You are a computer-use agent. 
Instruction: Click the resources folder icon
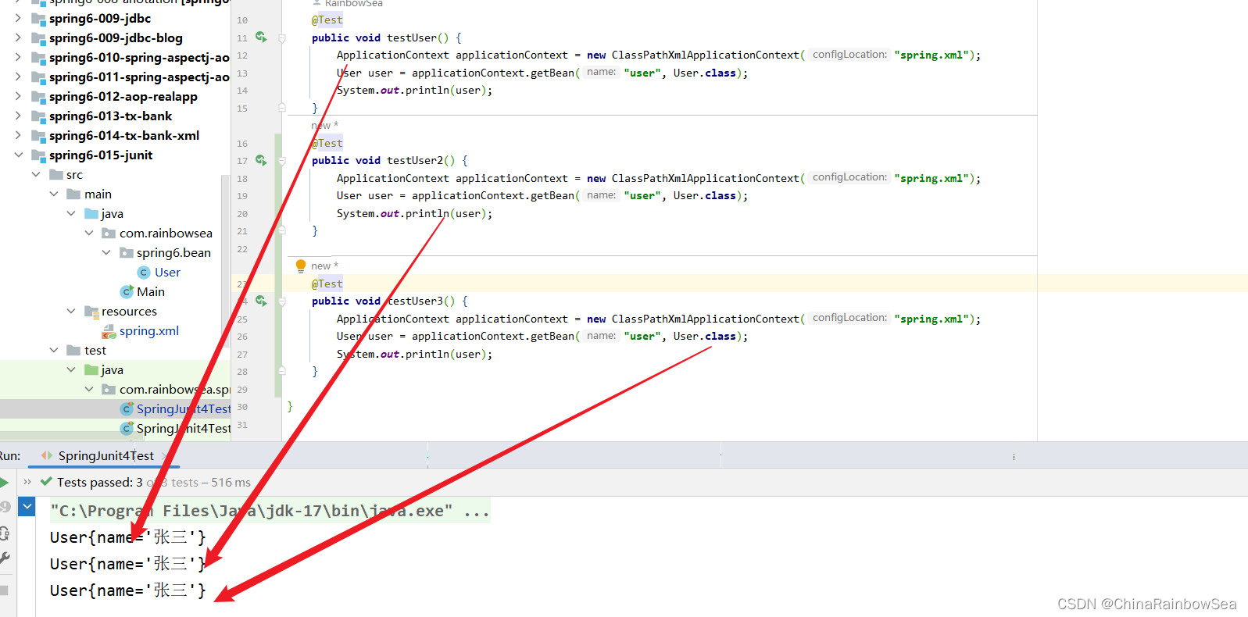coord(91,312)
